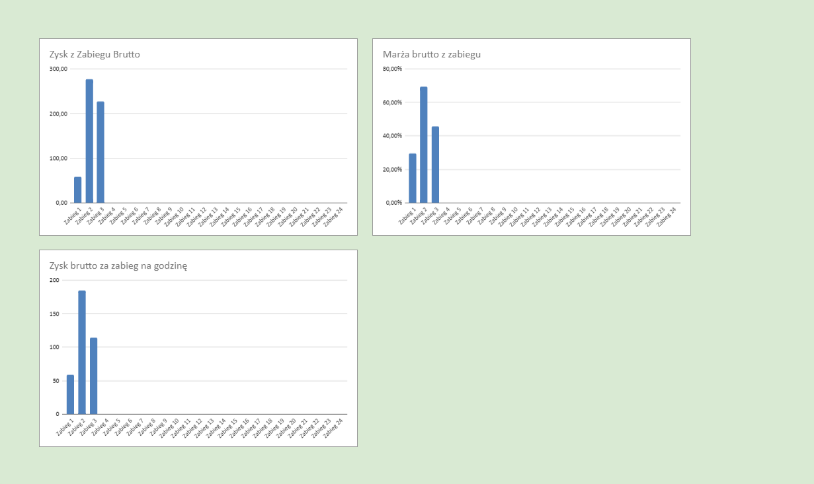Viewport: 814px width, 484px height.
Task: Click Zabieg 1 bar in Marża brutto chart
Action: (x=413, y=178)
